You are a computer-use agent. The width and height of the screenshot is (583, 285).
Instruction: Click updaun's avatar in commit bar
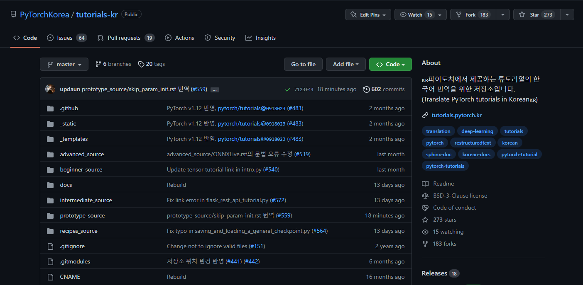tap(50, 89)
